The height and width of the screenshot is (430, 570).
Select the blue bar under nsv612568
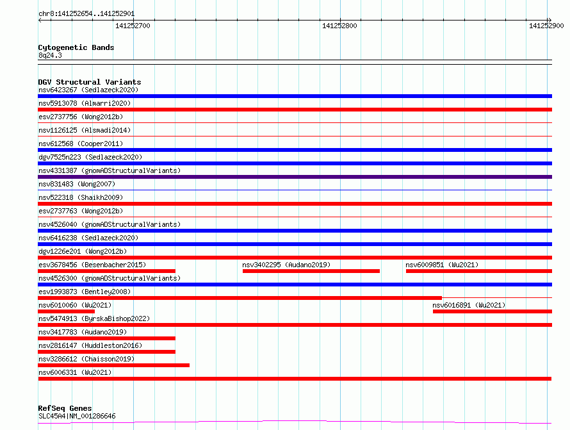click(295, 150)
